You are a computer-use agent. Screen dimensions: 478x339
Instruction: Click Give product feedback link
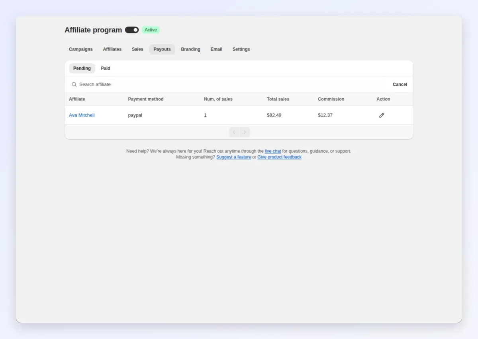[280, 157]
